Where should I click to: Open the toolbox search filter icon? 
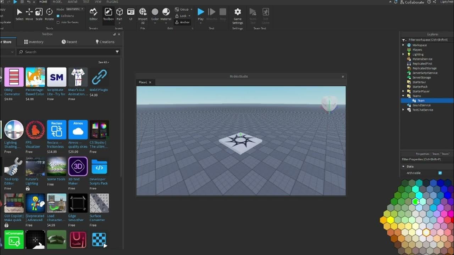pos(117,52)
